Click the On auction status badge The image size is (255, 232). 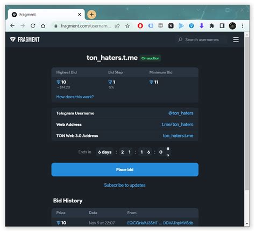tap(150, 58)
